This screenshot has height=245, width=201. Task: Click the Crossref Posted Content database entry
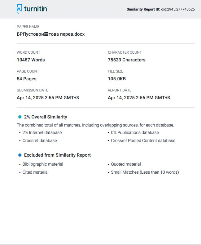[143, 140]
